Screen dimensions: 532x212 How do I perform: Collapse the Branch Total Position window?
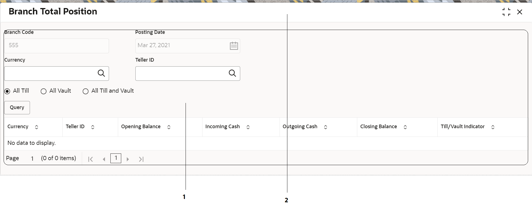pyautogui.click(x=506, y=12)
